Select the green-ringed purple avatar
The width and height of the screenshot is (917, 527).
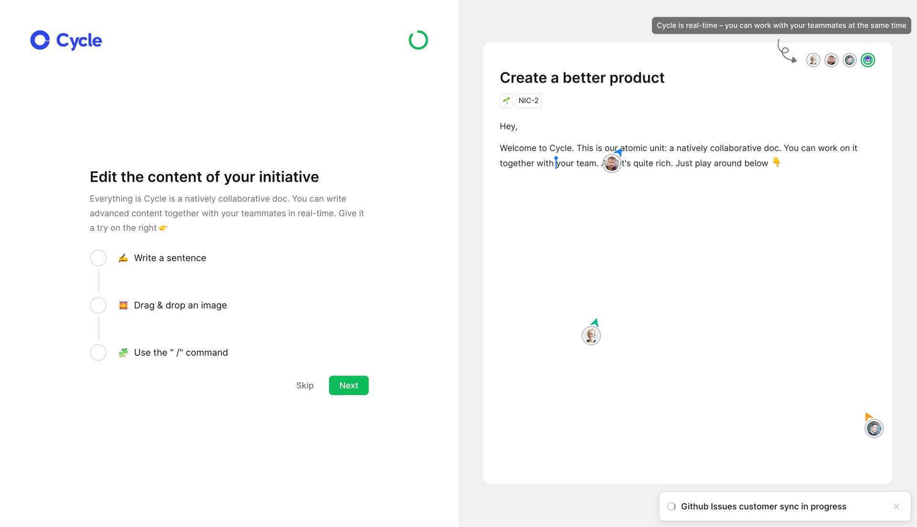click(867, 60)
